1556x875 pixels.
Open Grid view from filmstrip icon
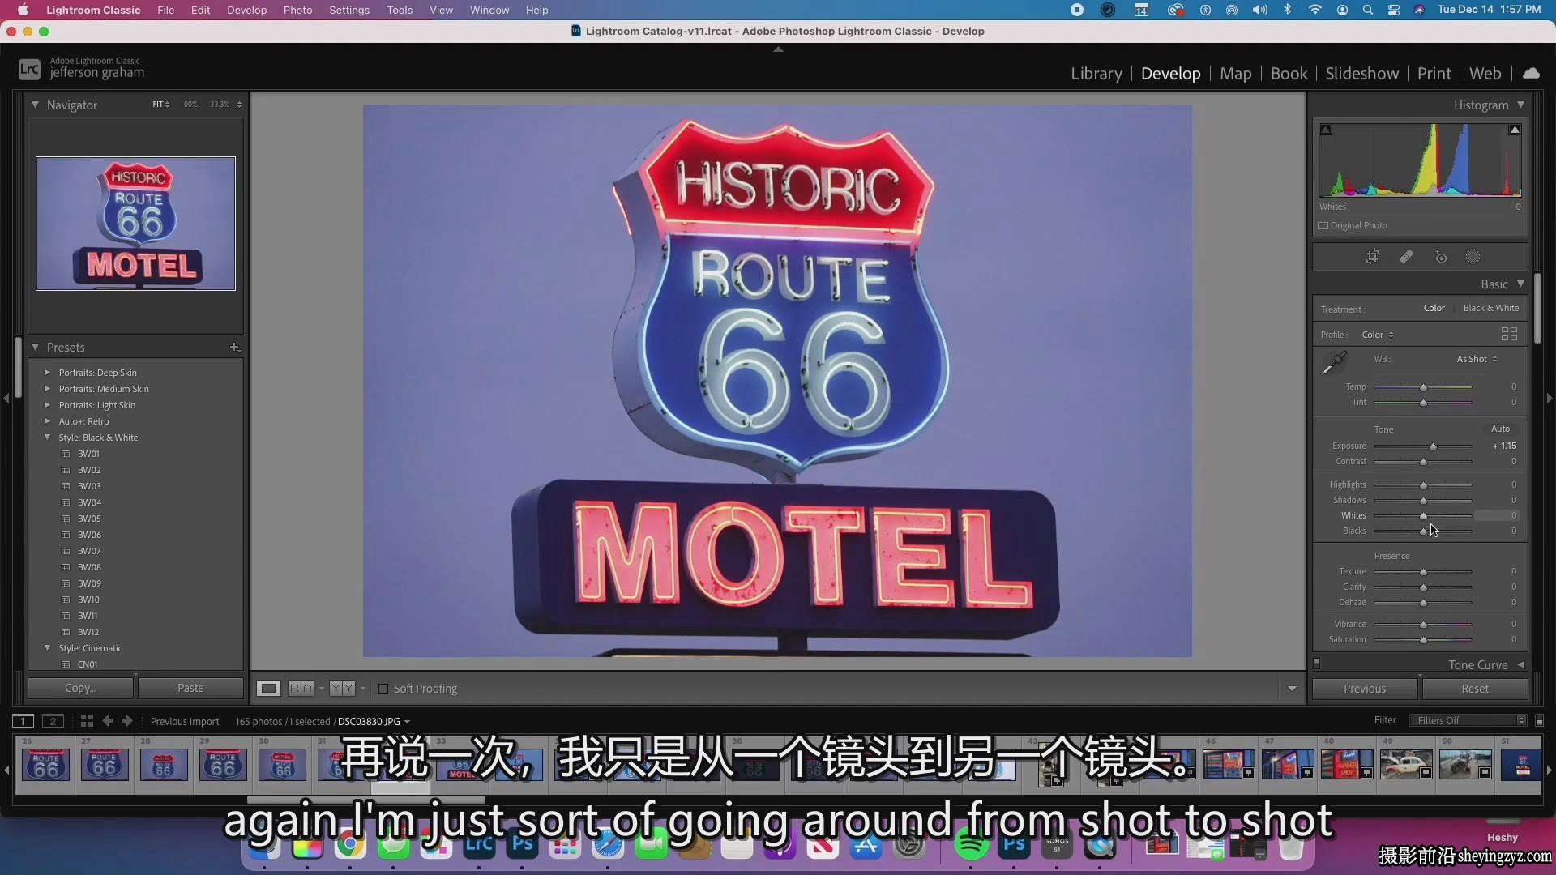[x=87, y=720]
